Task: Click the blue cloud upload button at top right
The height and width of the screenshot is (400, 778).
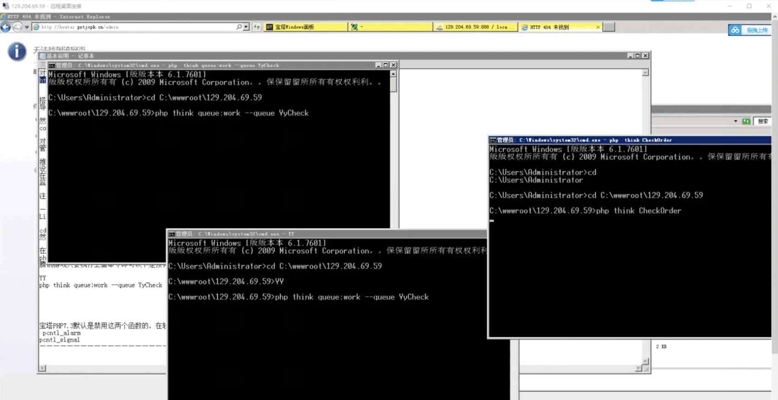Action: (750, 30)
